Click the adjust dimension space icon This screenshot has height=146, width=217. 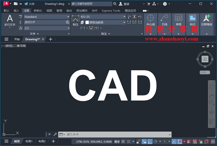(134, 17)
